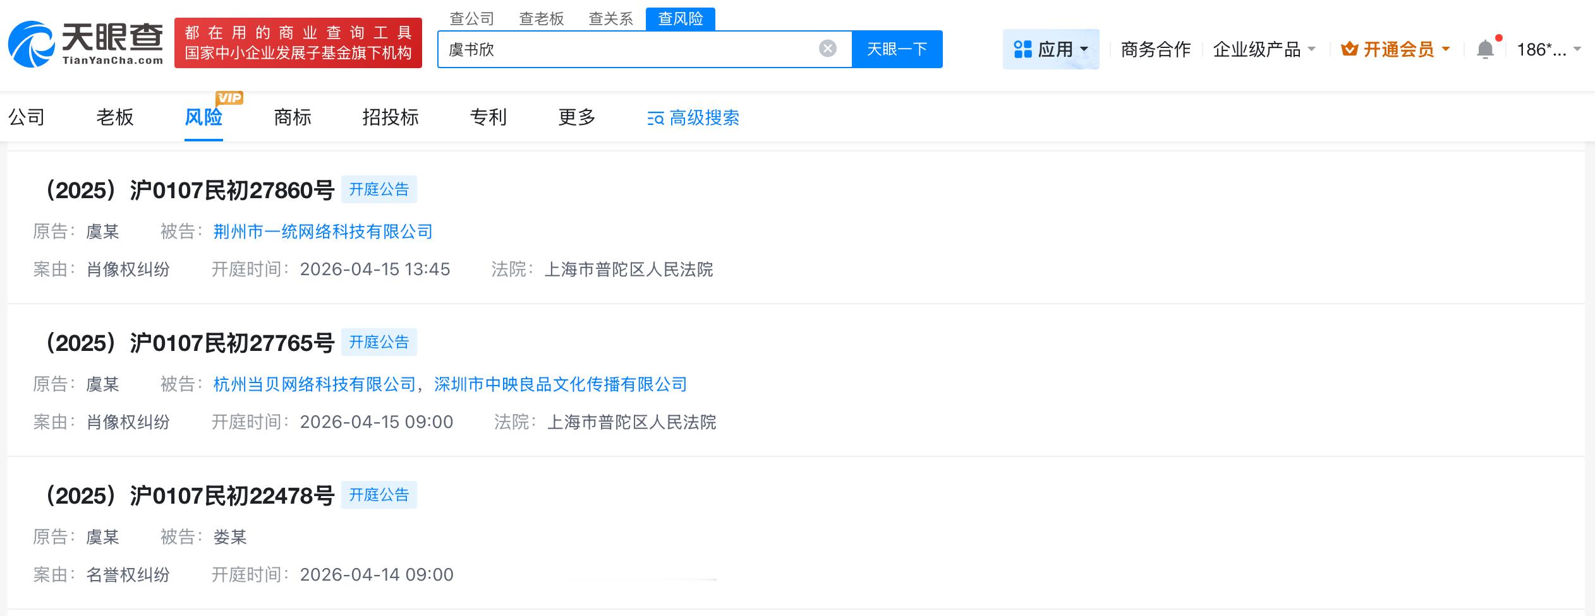1595x616 pixels.
Task: Switch to the 风险 results tab
Action: [203, 117]
